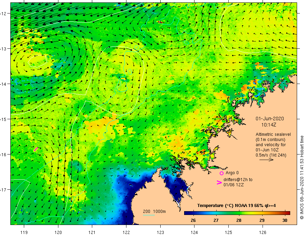This screenshot has width=304, height=235.
Task: Click the red 30 degree colorbar end
Action: pyautogui.click(x=287, y=213)
